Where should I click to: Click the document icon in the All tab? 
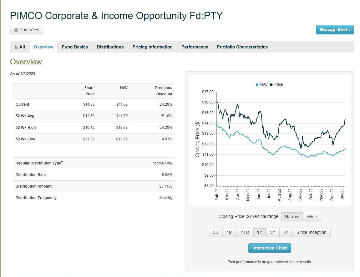pyautogui.click(x=16, y=47)
